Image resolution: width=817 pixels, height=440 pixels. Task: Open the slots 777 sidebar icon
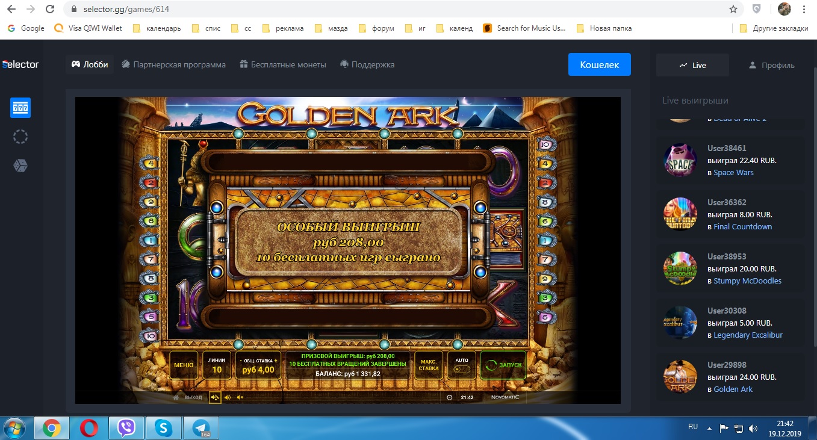[20, 108]
